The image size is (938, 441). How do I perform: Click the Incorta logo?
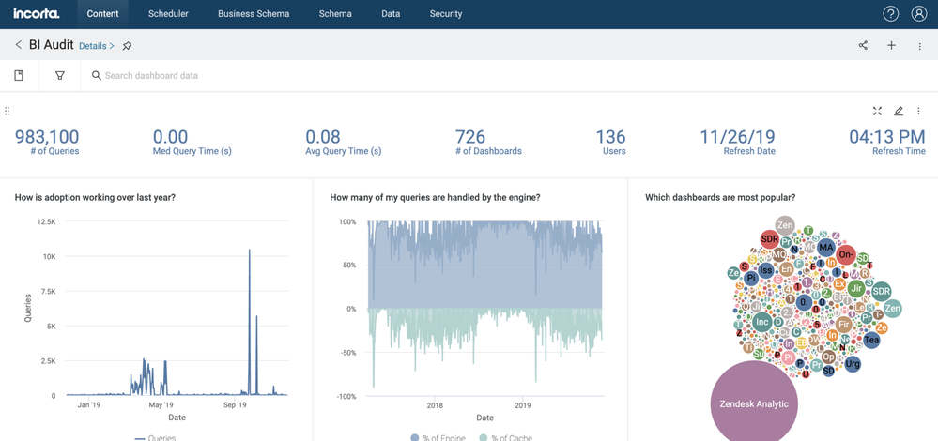(37, 14)
